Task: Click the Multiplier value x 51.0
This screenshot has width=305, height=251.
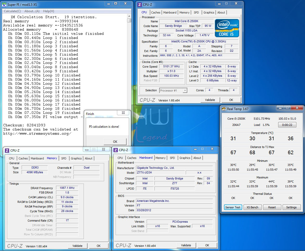Action: pos(171,71)
